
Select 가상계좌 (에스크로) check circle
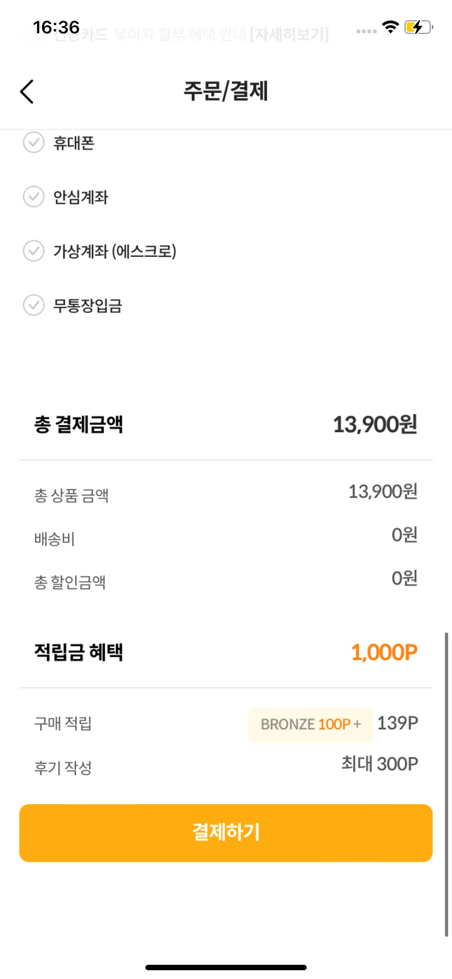coord(33,251)
